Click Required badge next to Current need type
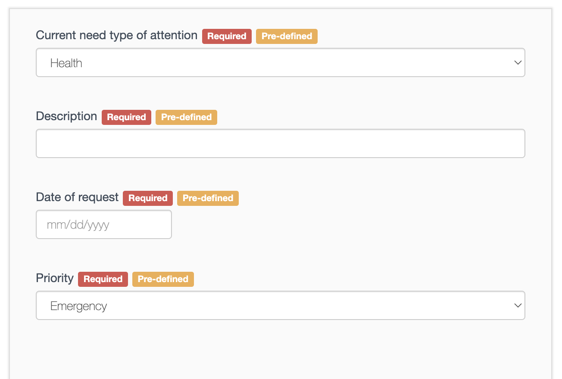The height and width of the screenshot is (379, 562). [x=227, y=36]
